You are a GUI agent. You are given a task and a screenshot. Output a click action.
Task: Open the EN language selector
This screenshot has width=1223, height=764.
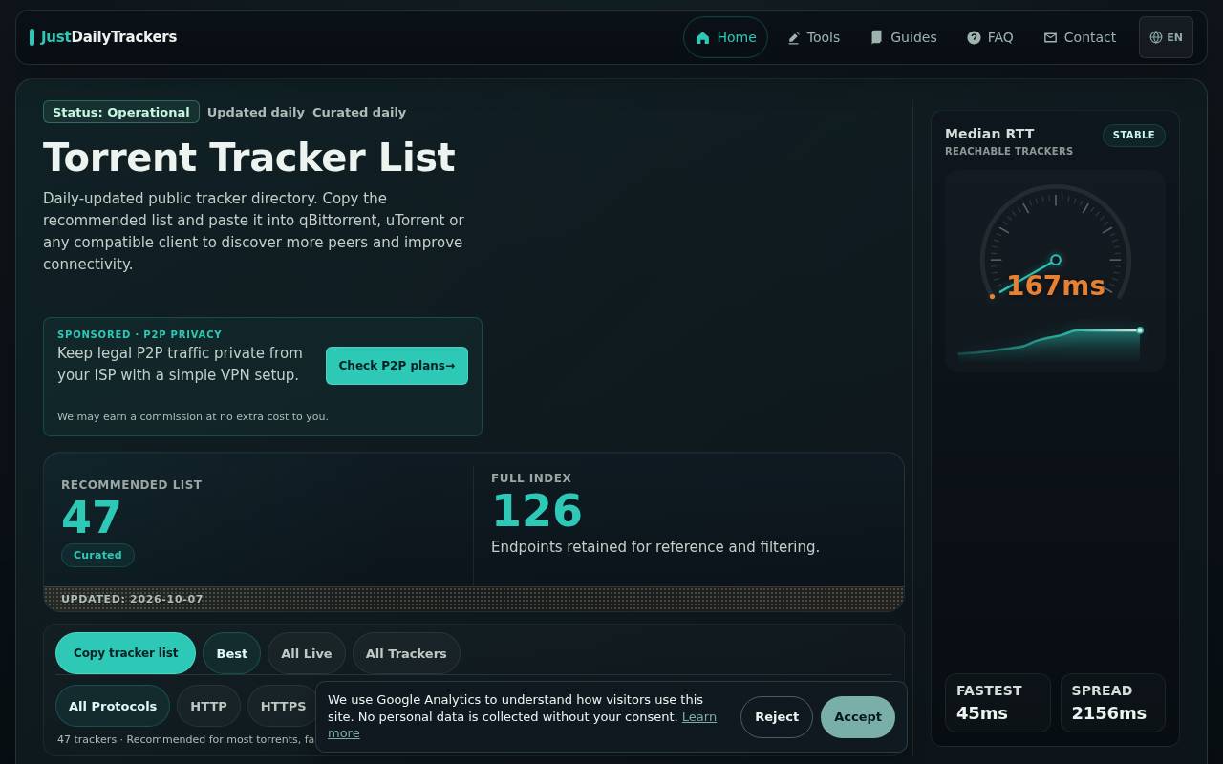point(1166,37)
